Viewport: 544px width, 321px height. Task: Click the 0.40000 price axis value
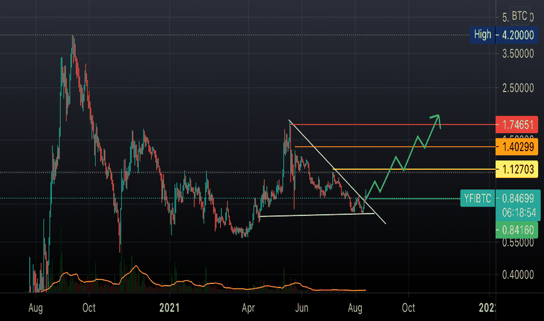518,275
